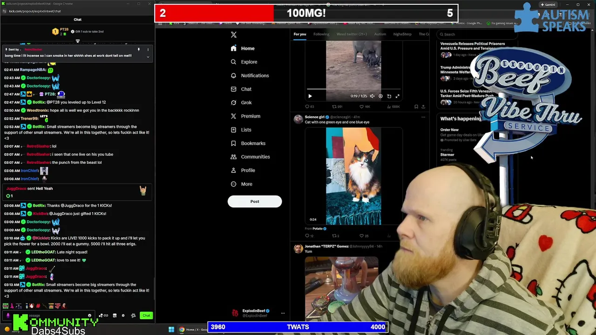Select the Weedtronix username in chat
Screen dimensions: 596x335
point(37,110)
